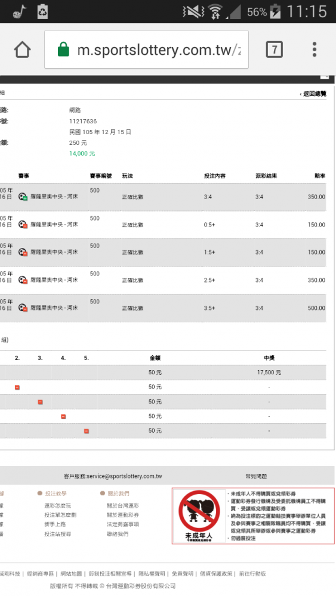
Task: Tap the battery recycle status bar icon
Action: 42,11
